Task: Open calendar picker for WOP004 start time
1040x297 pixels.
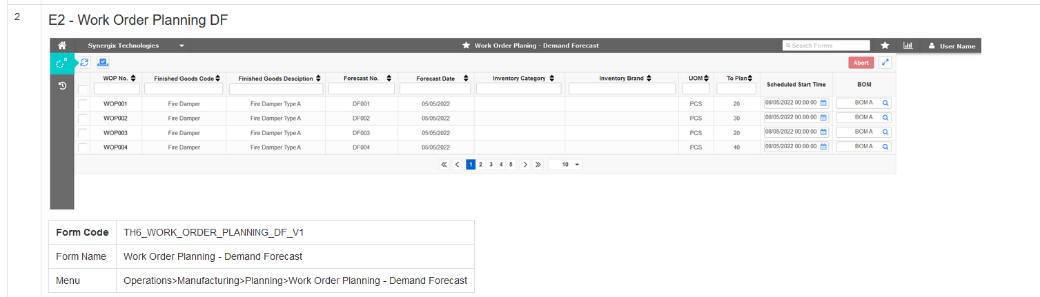Action: pyautogui.click(x=823, y=147)
